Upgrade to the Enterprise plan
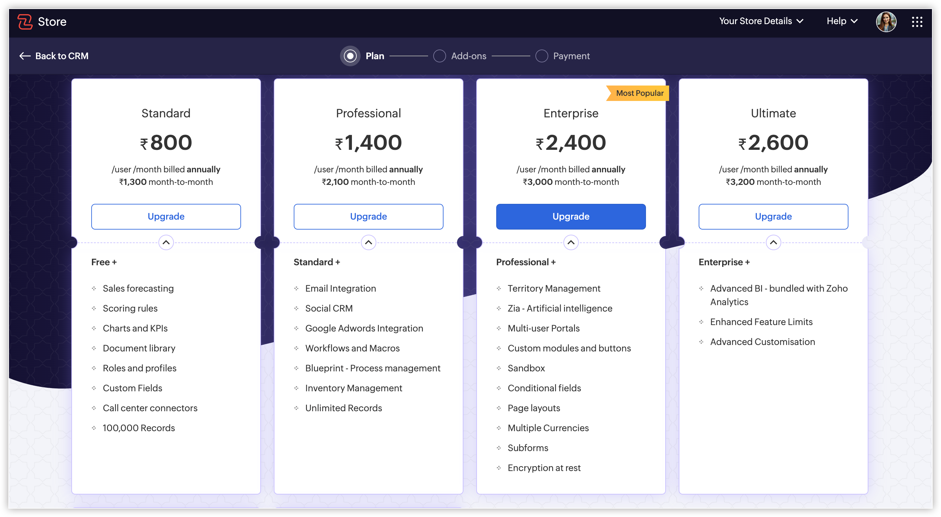 [570, 216]
